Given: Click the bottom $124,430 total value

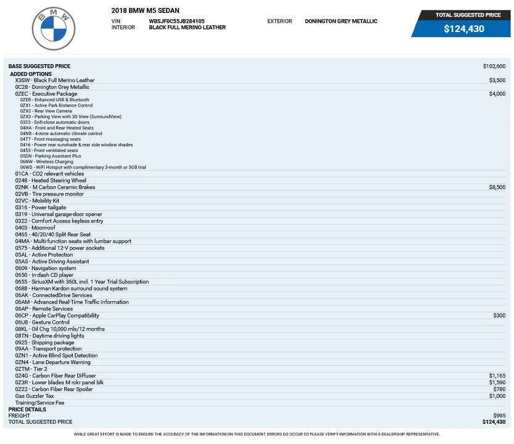Looking at the screenshot, I should tap(494, 422).
